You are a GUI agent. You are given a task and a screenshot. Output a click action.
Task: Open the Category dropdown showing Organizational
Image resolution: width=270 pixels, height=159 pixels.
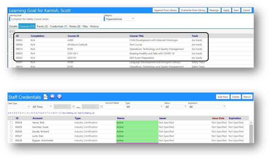[119, 19]
